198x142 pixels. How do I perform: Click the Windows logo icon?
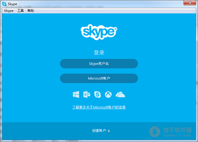(76, 94)
